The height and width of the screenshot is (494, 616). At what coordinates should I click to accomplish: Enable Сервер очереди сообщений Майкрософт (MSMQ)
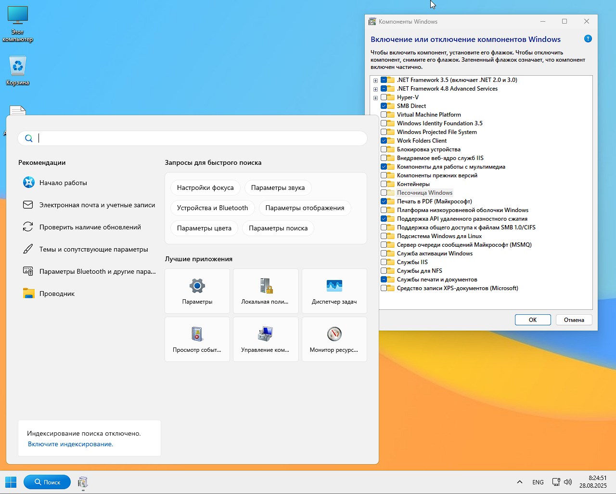point(384,245)
